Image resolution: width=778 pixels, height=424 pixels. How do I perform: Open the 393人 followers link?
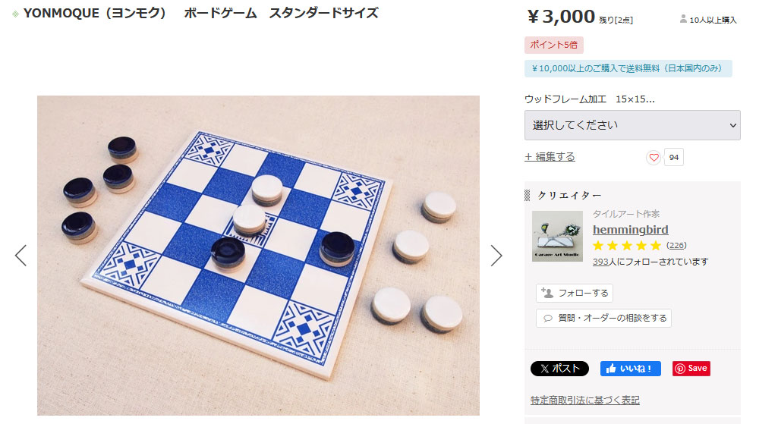coord(600,262)
